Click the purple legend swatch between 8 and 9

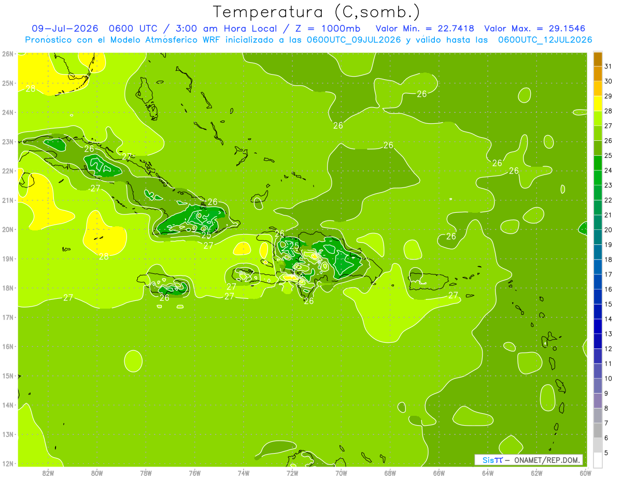point(598,400)
